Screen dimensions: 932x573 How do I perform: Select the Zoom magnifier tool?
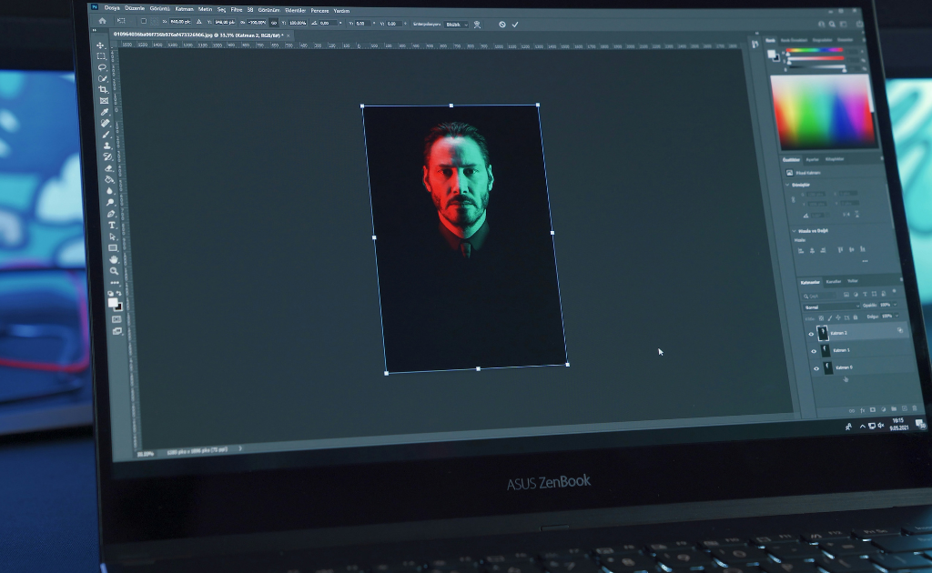[114, 271]
